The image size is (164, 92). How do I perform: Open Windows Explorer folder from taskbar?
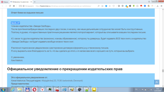[x=20, y=90]
